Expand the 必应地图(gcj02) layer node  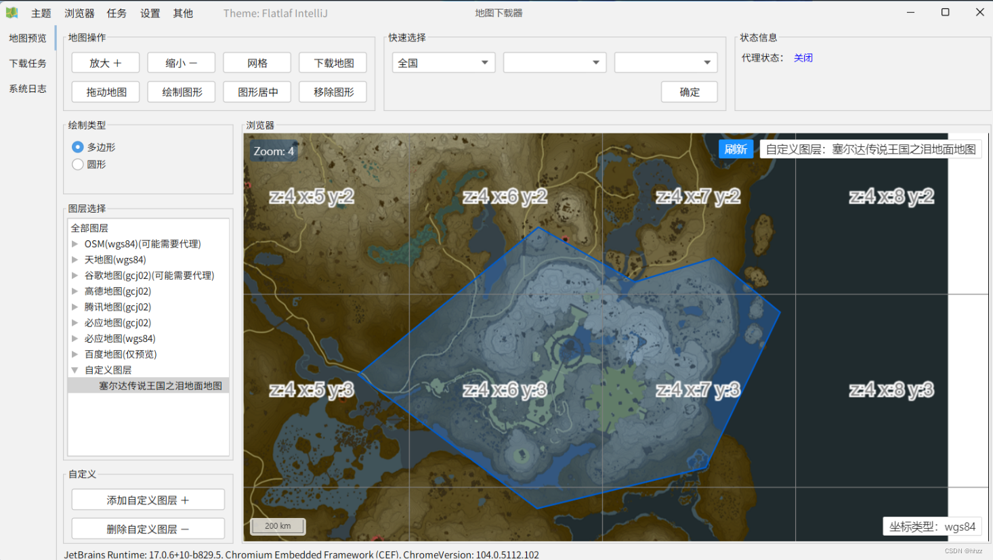tap(75, 323)
